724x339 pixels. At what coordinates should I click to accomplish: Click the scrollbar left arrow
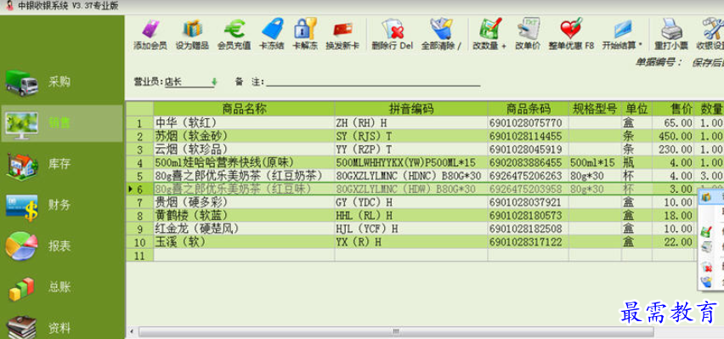point(132,331)
